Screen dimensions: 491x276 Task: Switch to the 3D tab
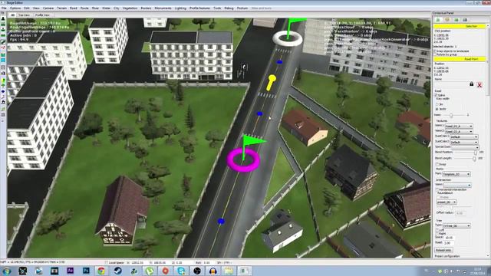click(x=12, y=15)
